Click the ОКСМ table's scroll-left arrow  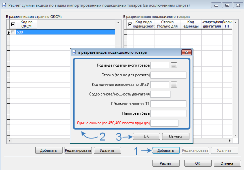click(x=9, y=141)
